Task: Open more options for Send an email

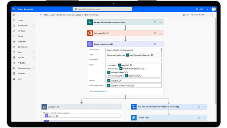Action: coord(204,118)
